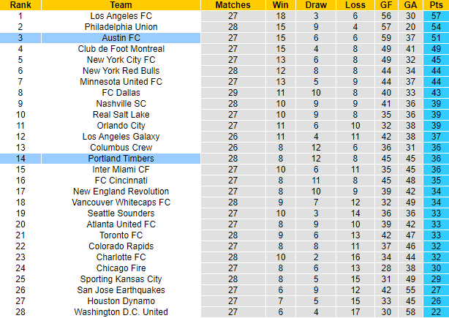Screen dimensions: 449x318
Task: Select the FC Dallas team name
Action: click(x=121, y=92)
